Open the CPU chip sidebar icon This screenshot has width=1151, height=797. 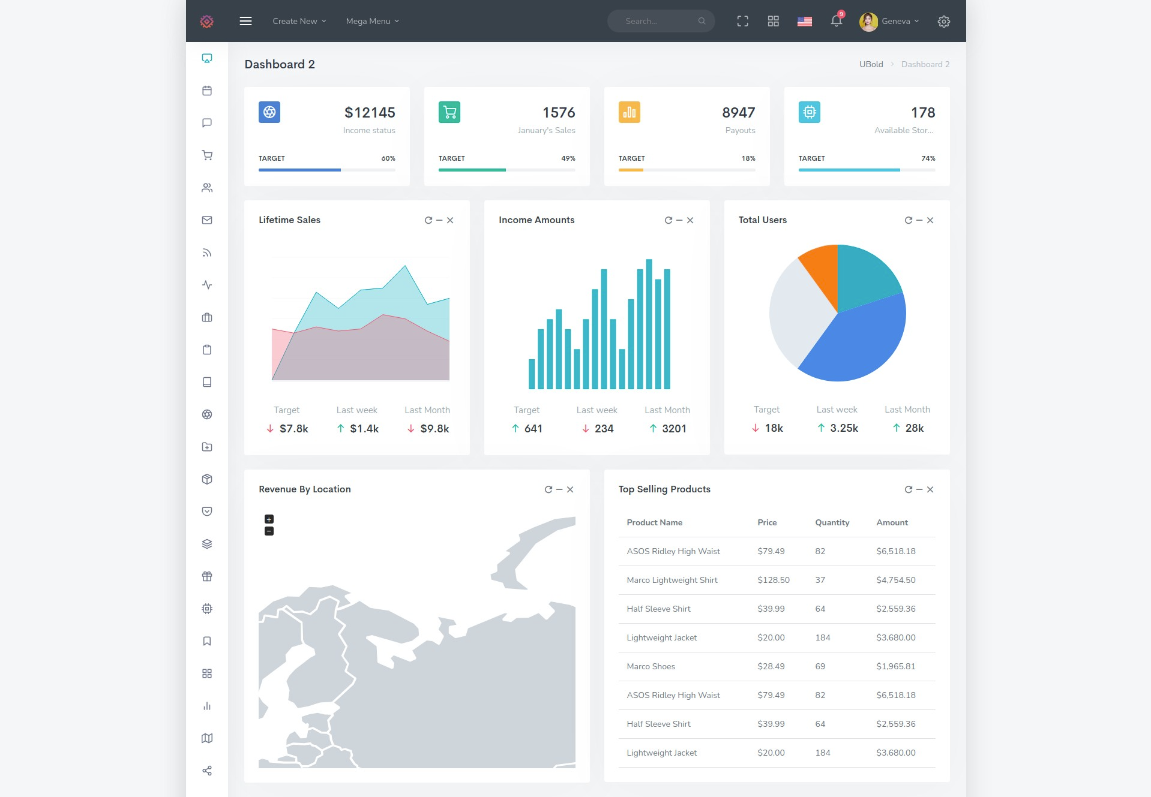click(x=207, y=609)
